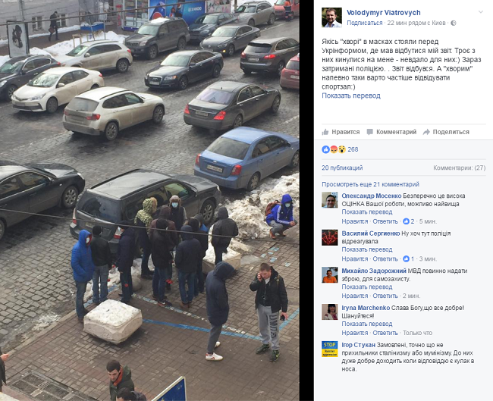Click the globe privacy icon
The height and width of the screenshot is (401, 493).
(x=454, y=23)
